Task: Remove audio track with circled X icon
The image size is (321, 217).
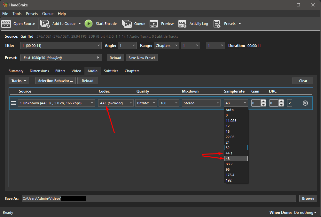Action: (305, 103)
